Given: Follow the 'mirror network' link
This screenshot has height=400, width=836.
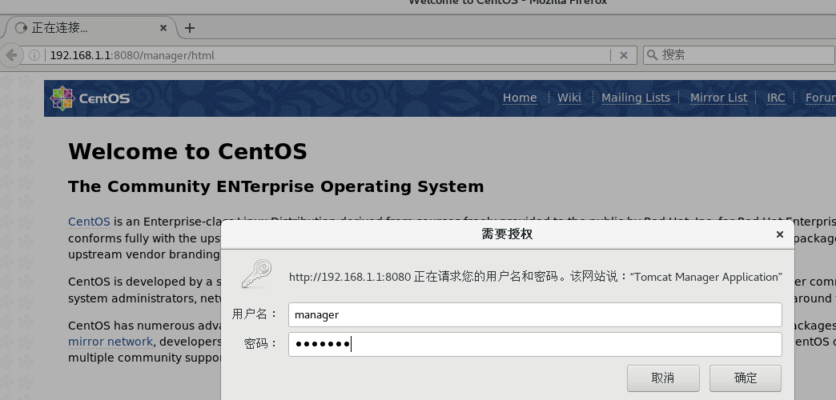Looking at the screenshot, I should (x=111, y=342).
